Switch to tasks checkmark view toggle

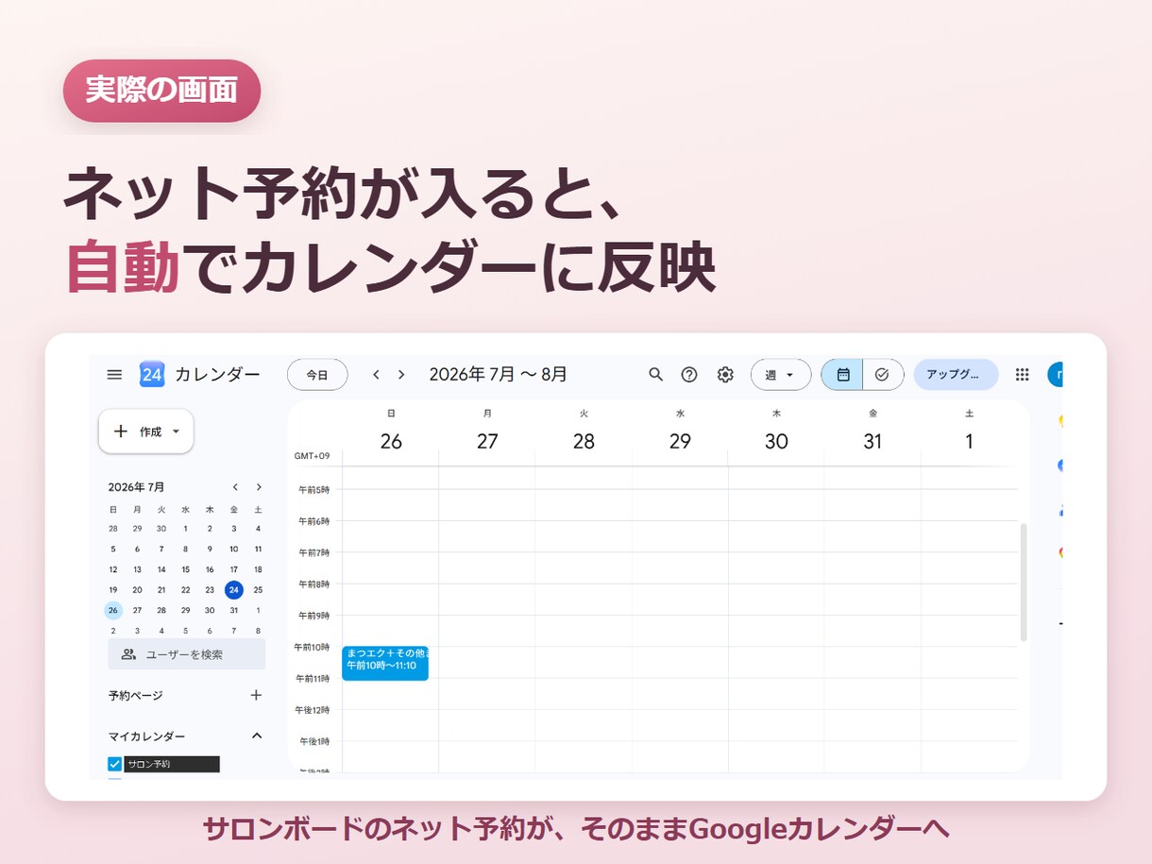(883, 375)
